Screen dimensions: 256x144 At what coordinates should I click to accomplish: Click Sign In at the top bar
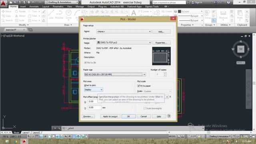pos(197,2)
